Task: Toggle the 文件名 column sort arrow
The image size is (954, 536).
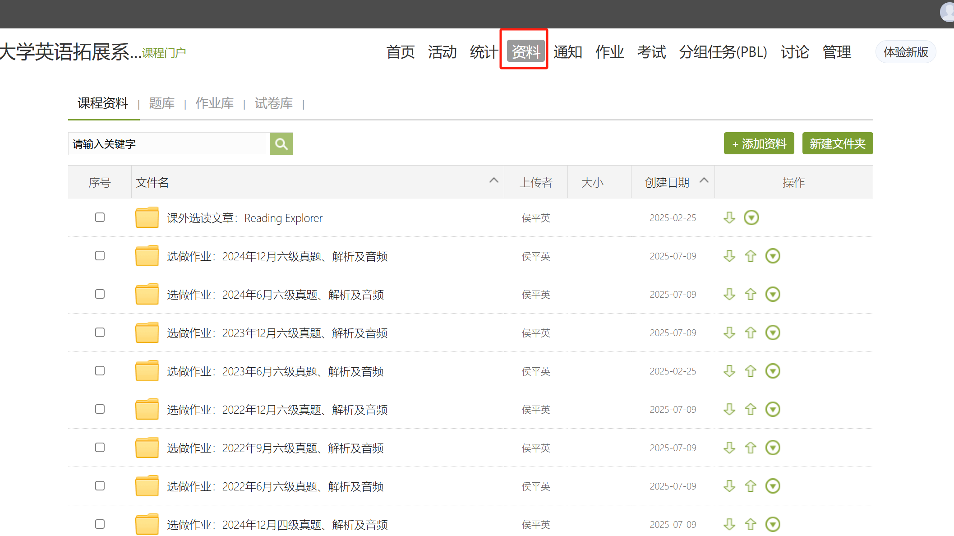Action: pyautogui.click(x=494, y=180)
